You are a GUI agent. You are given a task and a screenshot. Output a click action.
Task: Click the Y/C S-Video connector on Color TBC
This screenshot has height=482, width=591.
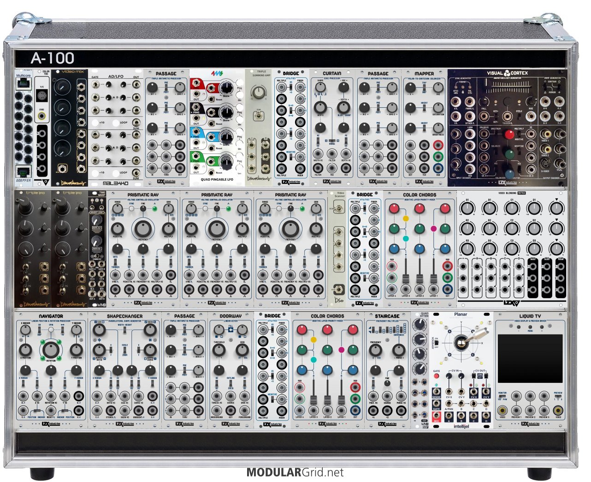pos(42,96)
